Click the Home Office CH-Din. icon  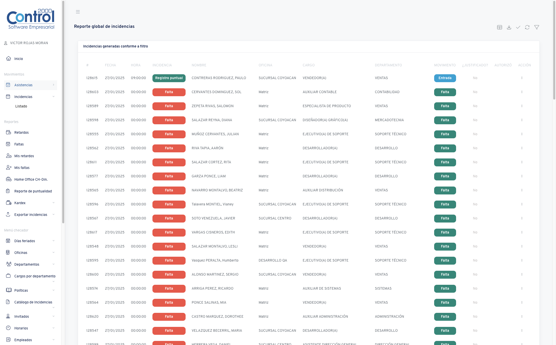coord(9,179)
